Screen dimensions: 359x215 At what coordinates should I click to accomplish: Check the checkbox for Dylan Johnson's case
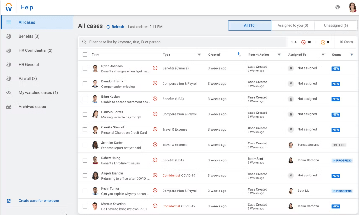click(85, 68)
